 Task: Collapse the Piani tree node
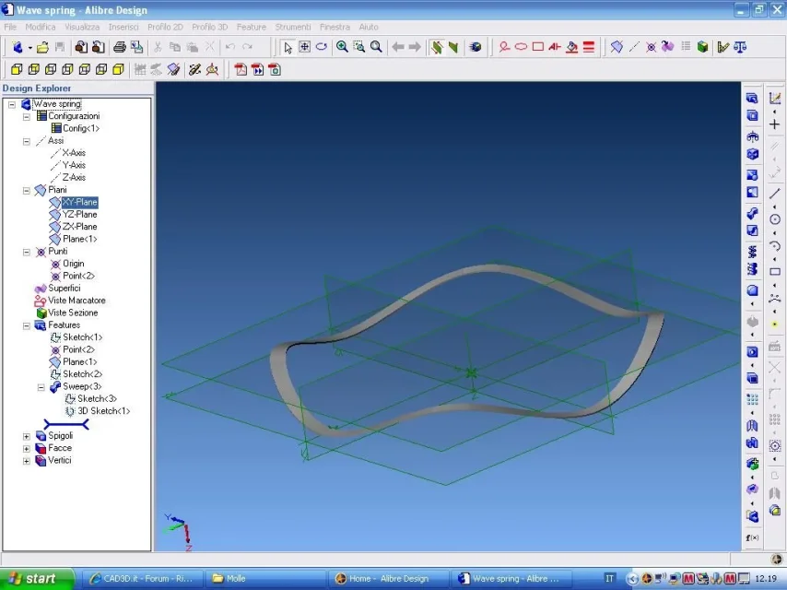[x=27, y=190]
